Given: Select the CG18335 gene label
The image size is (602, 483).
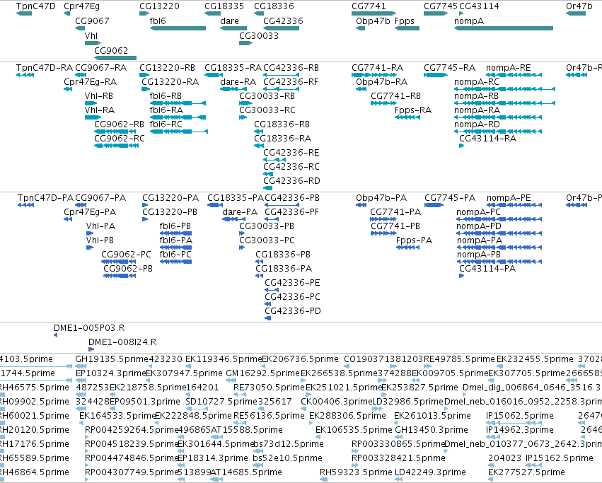Looking at the screenshot, I should pos(224,6).
